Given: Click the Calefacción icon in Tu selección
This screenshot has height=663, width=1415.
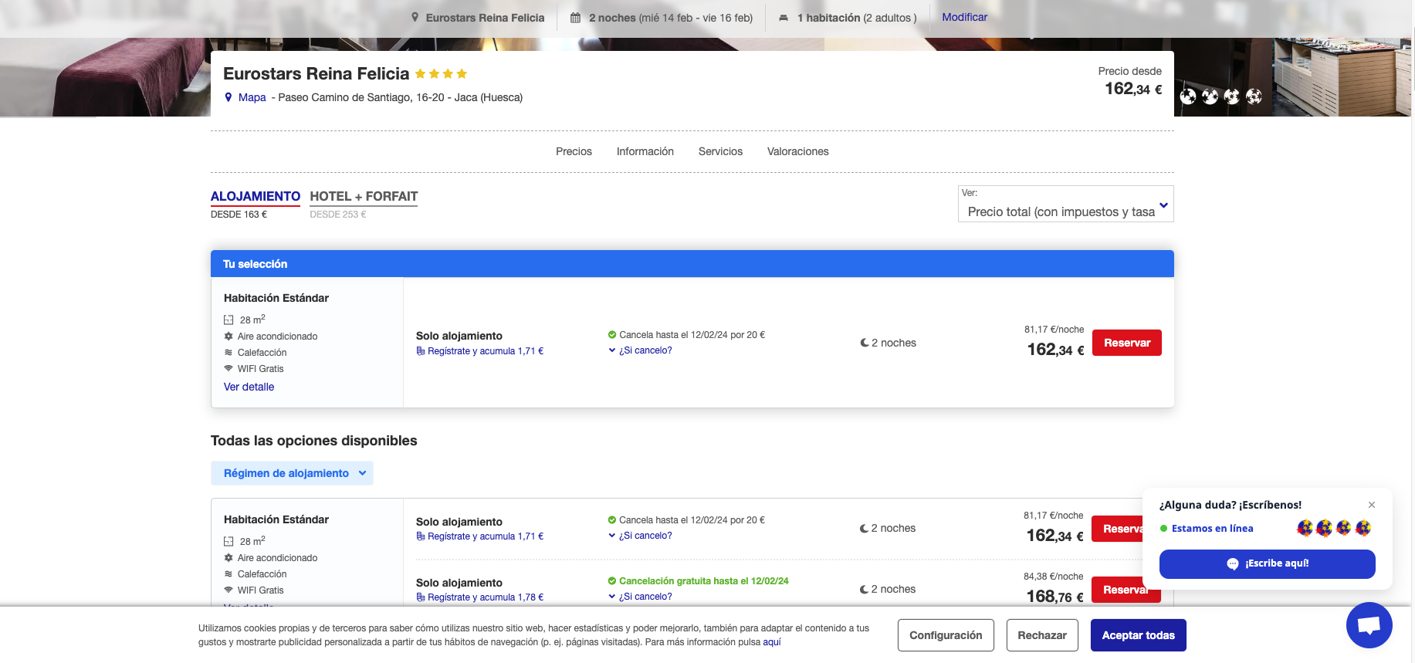Looking at the screenshot, I should click(228, 353).
